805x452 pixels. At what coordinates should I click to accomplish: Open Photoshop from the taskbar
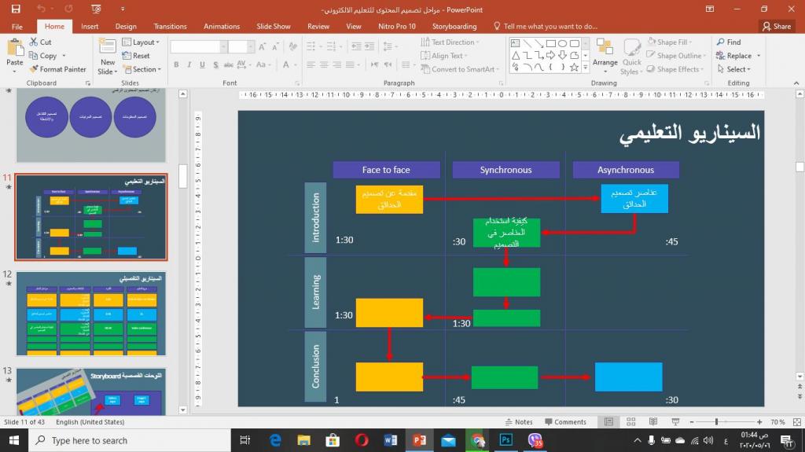tap(506, 440)
